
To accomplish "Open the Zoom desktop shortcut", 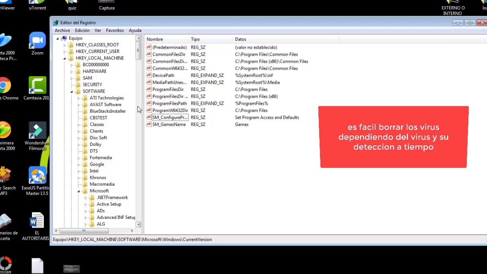I will [37, 44].
